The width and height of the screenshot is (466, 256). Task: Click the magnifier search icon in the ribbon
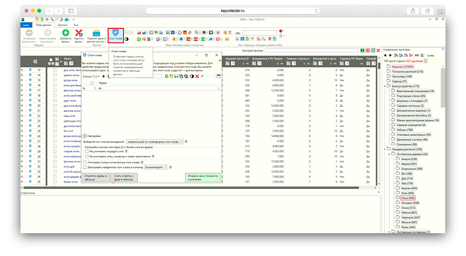tap(197, 33)
